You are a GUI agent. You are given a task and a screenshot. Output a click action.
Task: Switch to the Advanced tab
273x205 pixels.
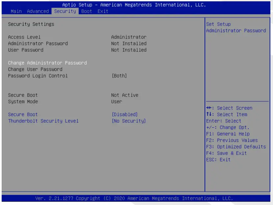tap(38, 11)
